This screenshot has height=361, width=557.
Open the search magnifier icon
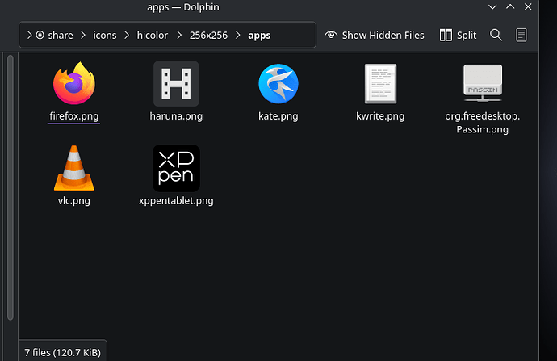(496, 36)
